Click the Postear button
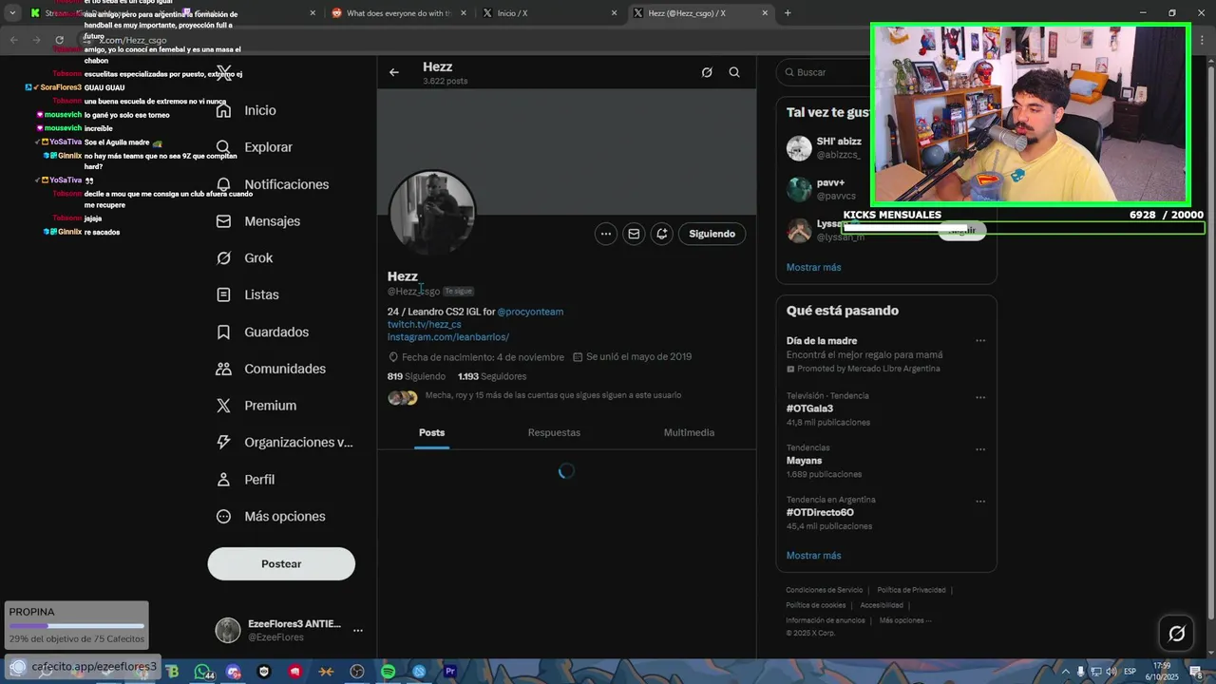 [281, 563]
